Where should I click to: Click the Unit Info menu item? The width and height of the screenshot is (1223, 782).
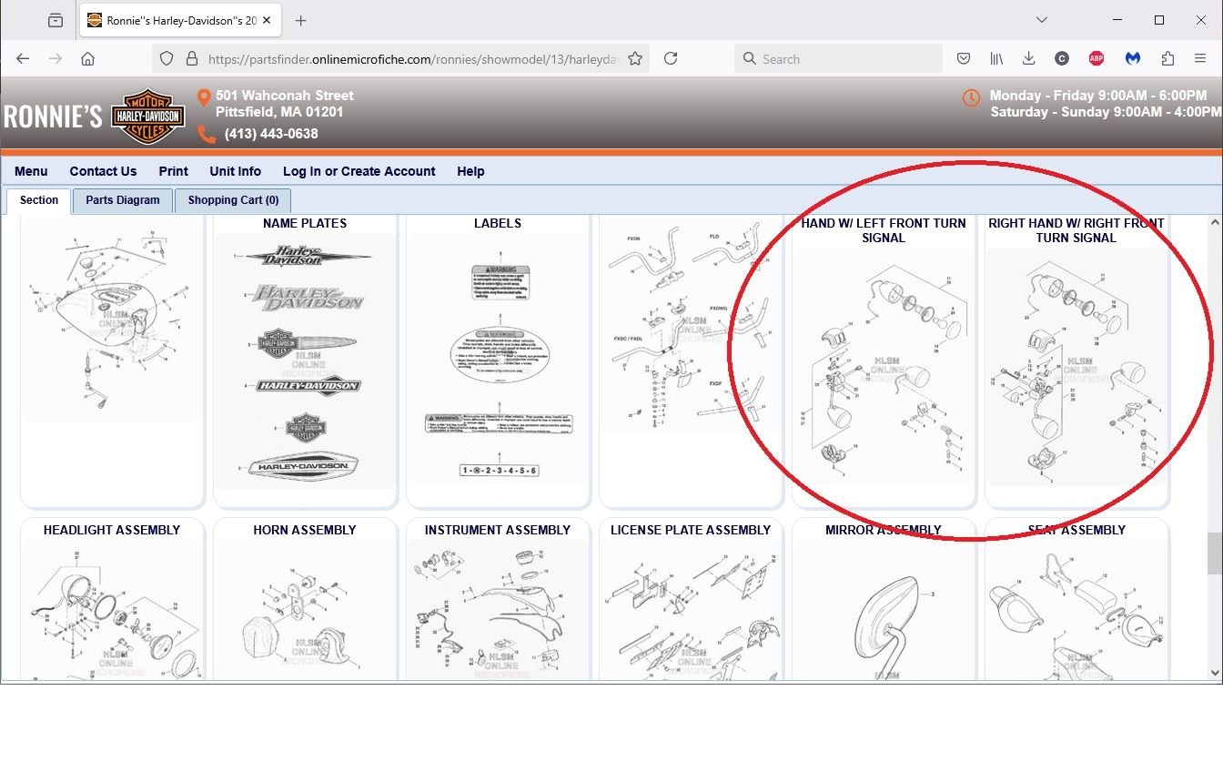click(235, 171)
